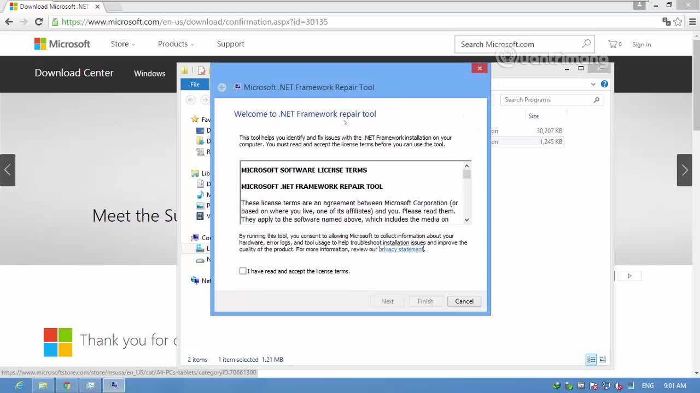Viewport: 700px width, 393px height.
Task: Click the search magnifier on Microsoft.com
Action: [586, 44]
